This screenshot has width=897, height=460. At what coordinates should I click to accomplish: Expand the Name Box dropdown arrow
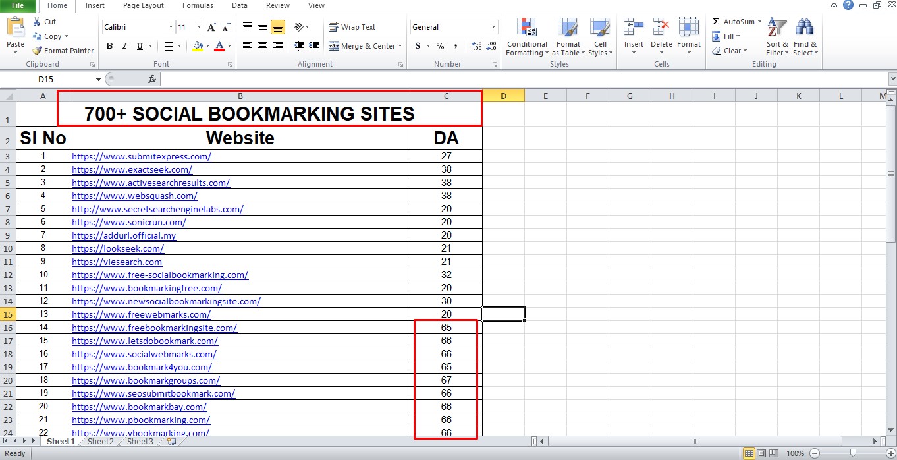point(99,79)
